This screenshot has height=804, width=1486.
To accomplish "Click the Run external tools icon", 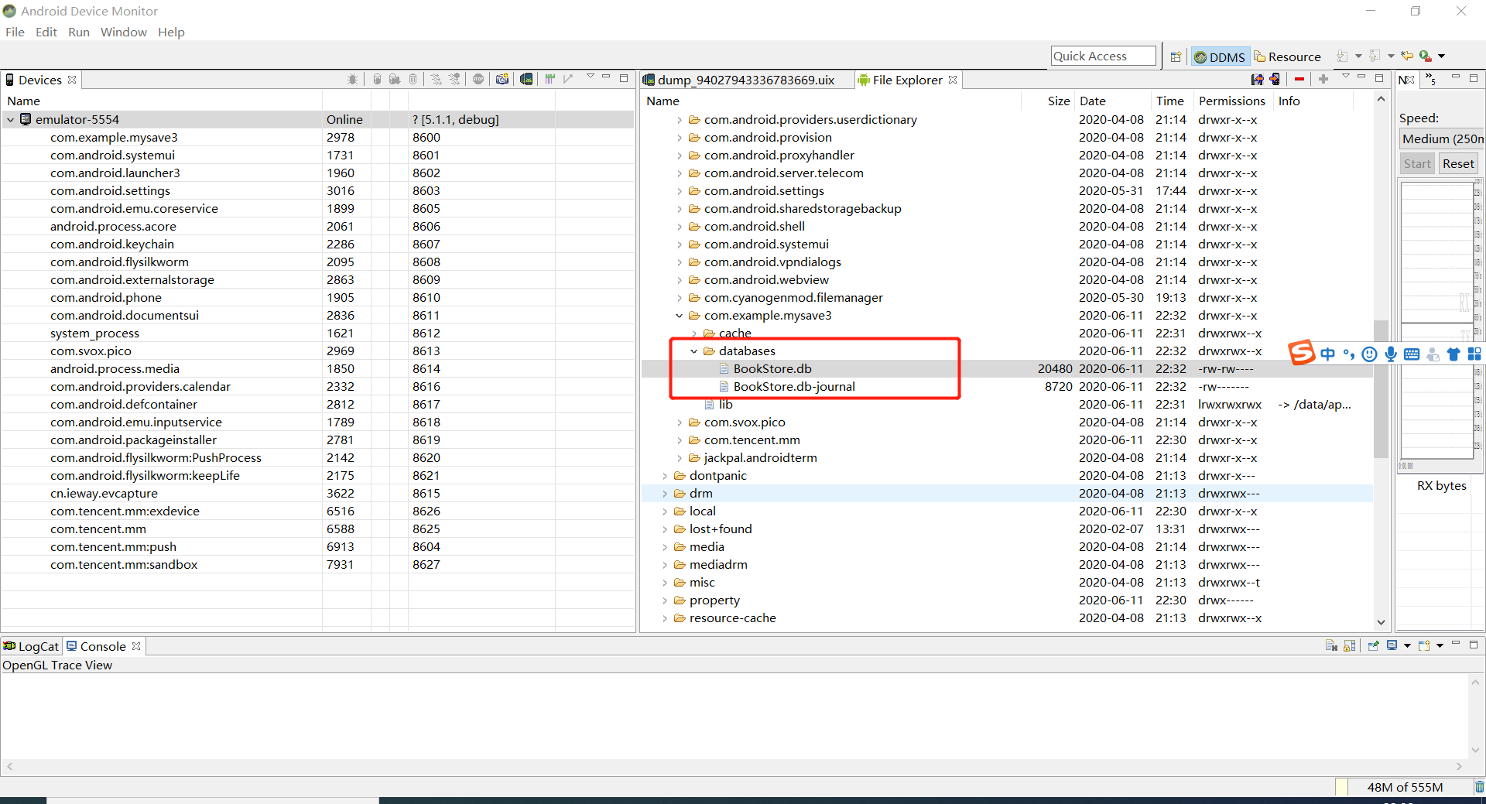I will coord(1426,56).
